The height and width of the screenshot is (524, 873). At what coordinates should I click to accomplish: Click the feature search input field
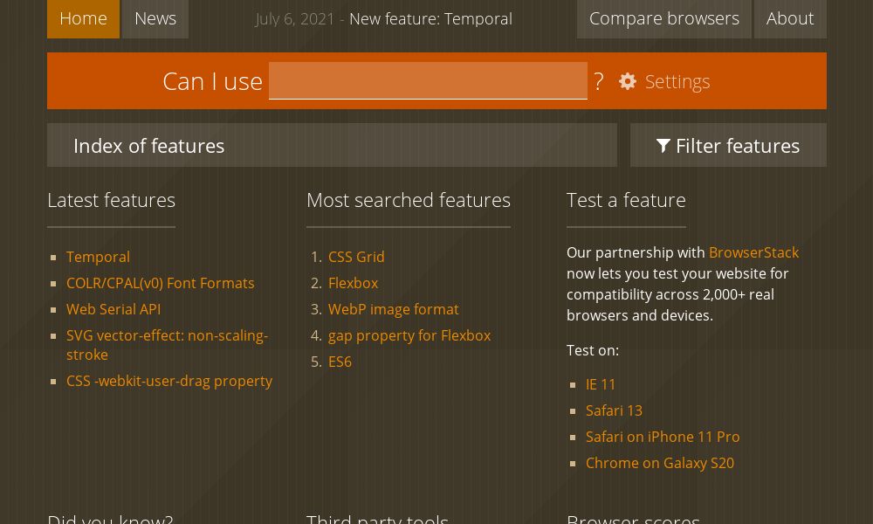pos(428,80)
